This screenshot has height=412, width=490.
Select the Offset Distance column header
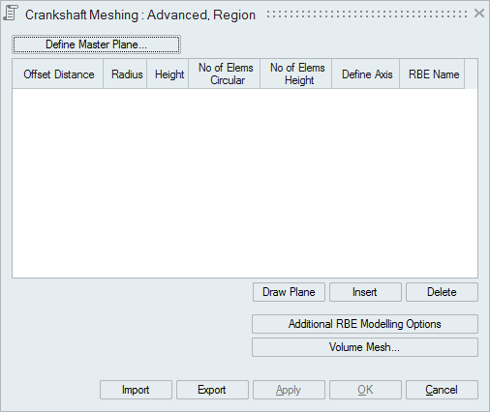pyautogui.click(x=58, y=74)
